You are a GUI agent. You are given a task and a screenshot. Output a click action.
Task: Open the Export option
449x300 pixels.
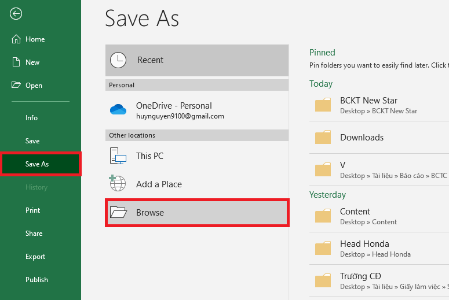(35, 257)
